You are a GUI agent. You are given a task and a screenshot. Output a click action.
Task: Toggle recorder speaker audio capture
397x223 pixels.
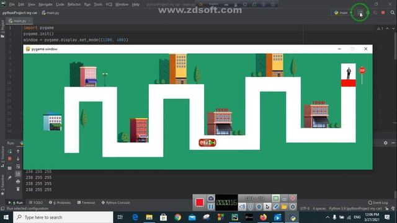pos(242,206)
